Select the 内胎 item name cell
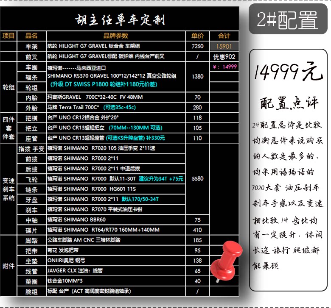The image size is (331, 308). [31, 98]
